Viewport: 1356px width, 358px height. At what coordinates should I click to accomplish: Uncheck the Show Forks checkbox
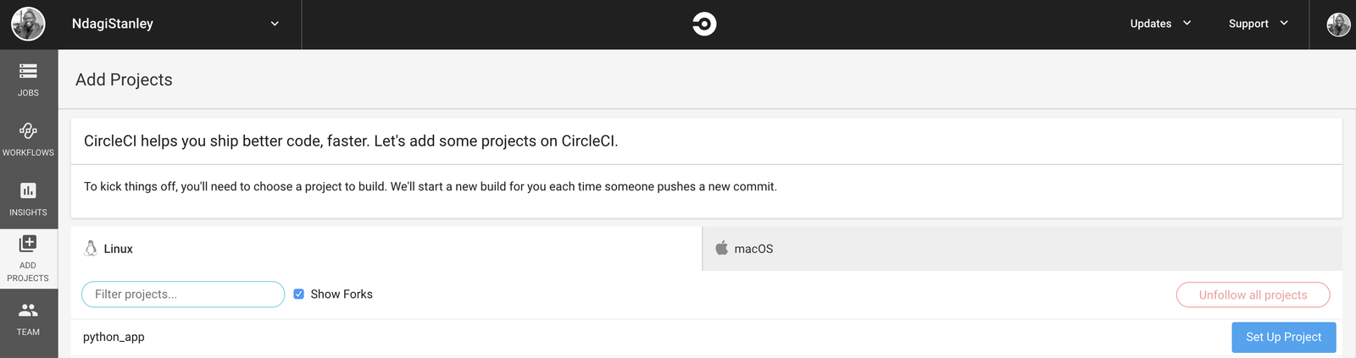pos(299,295)
